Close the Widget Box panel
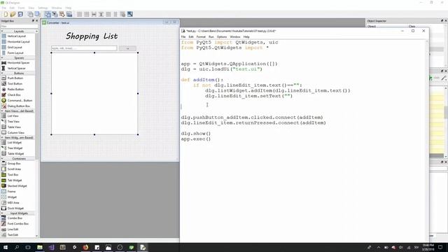Viewport: 448px width, 252px height. (36, 21)
